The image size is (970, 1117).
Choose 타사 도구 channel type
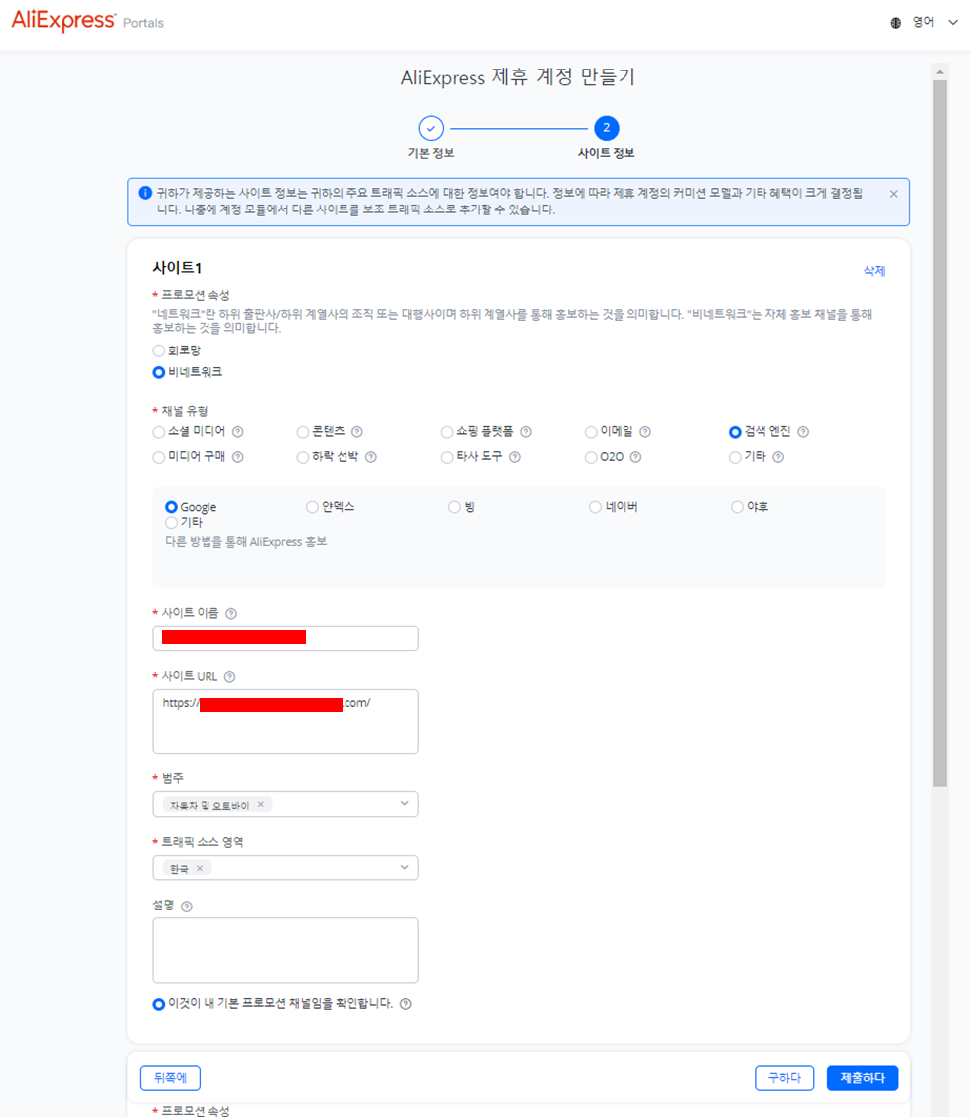[447, 457]
